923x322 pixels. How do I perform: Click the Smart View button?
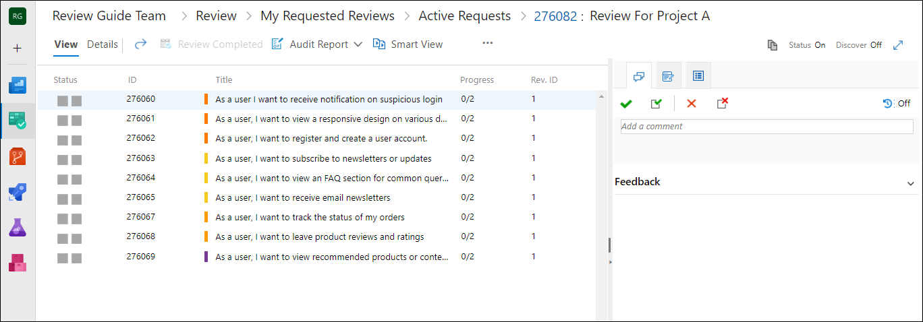click(408, 44)
